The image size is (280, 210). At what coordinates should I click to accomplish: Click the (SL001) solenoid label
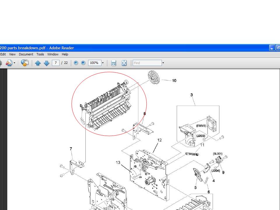tap(218, 154)
